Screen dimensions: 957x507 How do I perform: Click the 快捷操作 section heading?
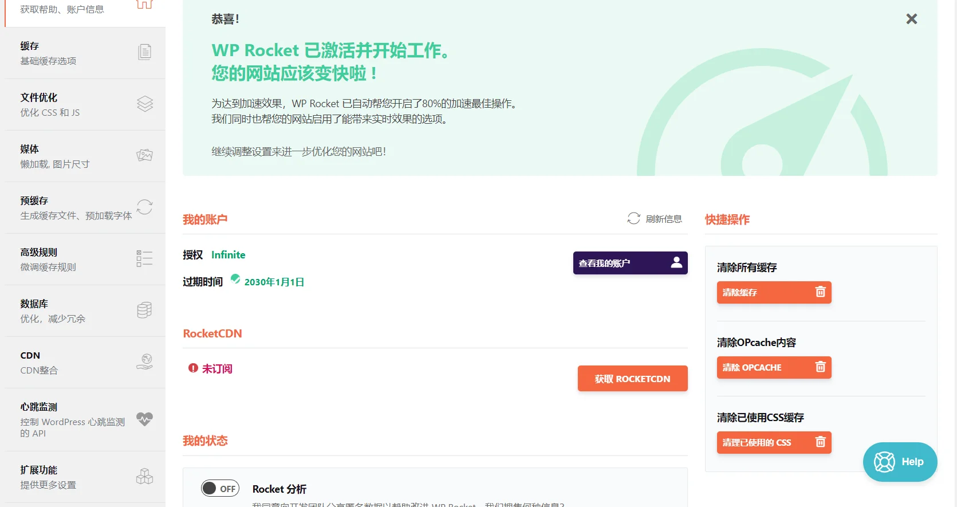click(727, 219)
